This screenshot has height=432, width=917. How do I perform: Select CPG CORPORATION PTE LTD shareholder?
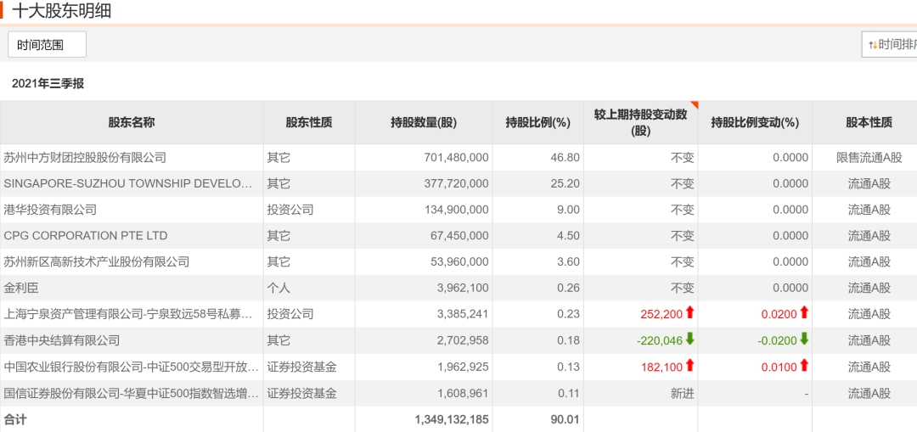coord(86,236)
